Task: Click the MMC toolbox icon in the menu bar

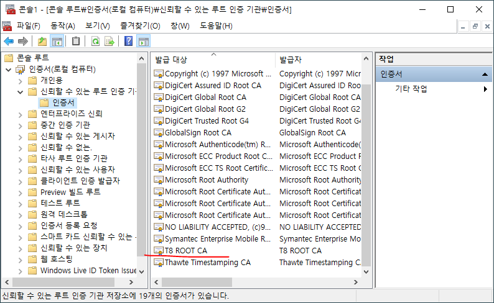Action: 7,26
